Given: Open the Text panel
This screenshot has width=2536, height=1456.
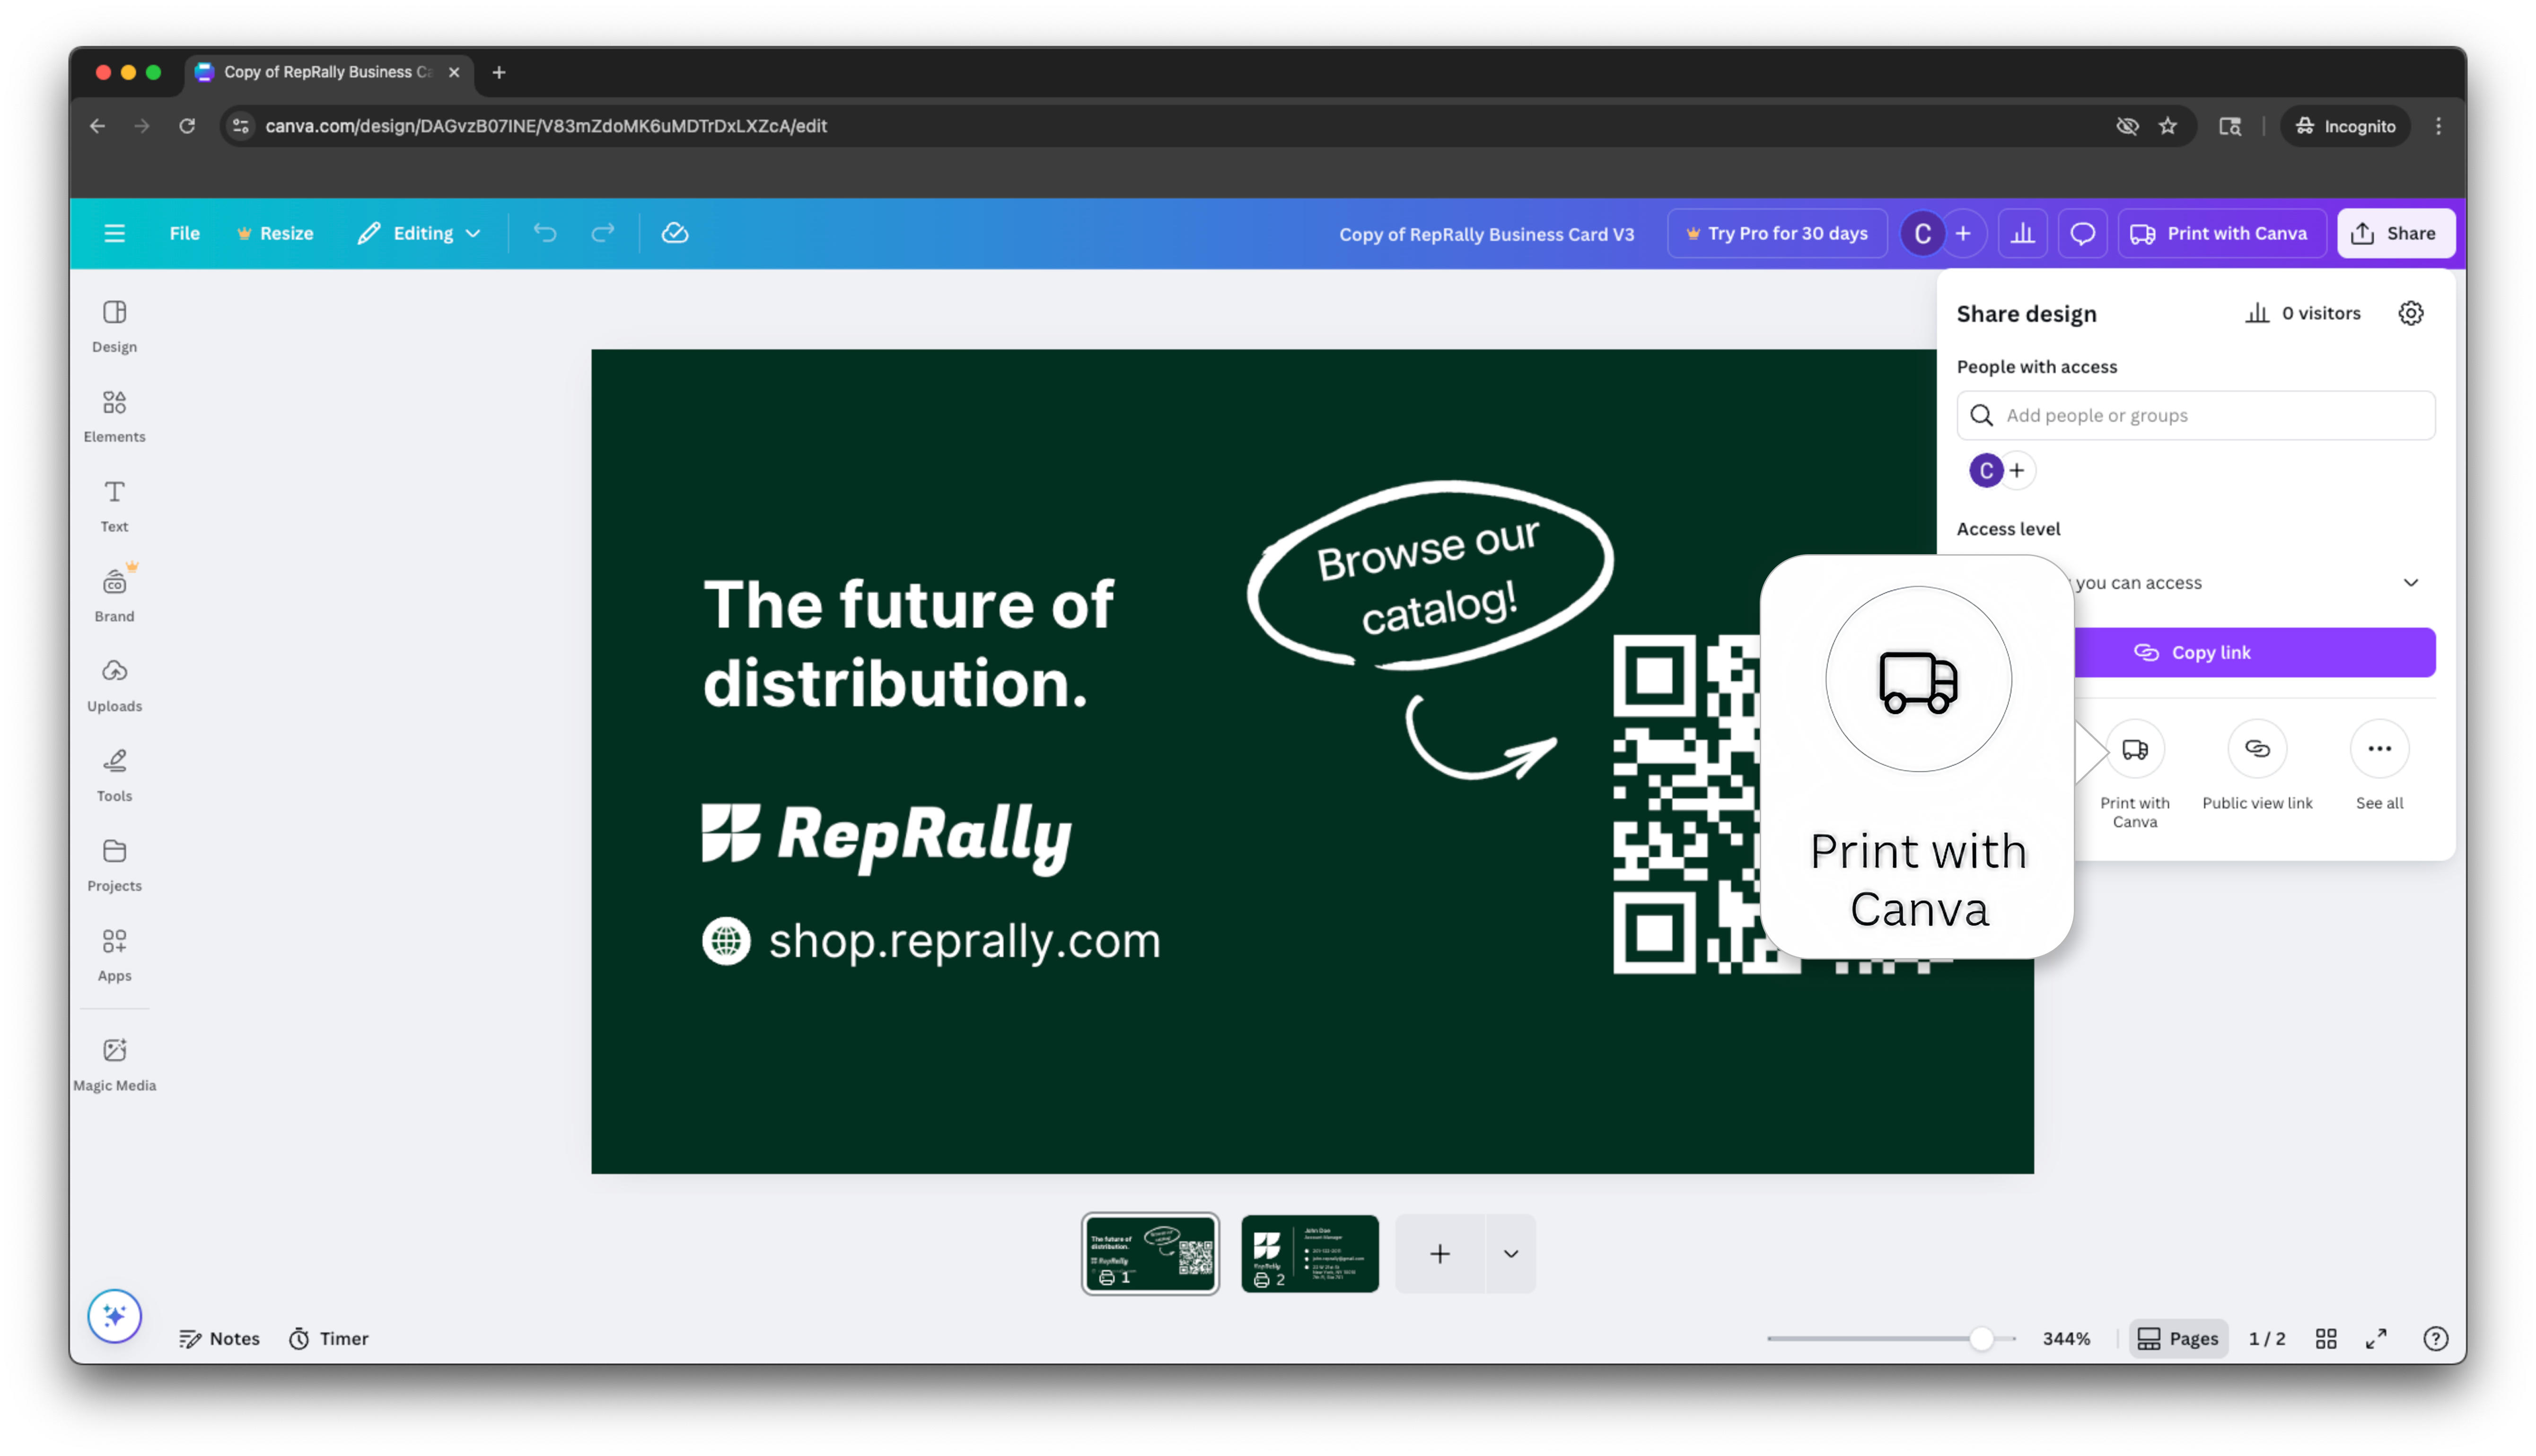Looking at the screenshot, I should 114,506.
